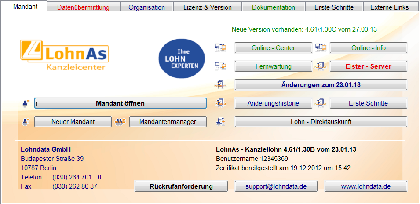Click Mandant öffnen
Image resolution: width=420 pixels, height=204 pixels.
pyautogui.click(x=120, y=103)
